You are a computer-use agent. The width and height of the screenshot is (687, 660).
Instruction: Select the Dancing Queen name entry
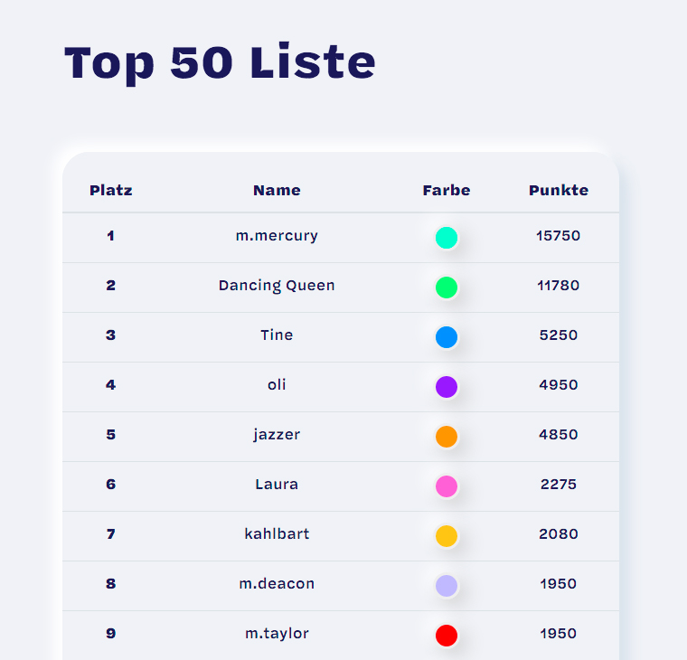click(x=277, y=286)
